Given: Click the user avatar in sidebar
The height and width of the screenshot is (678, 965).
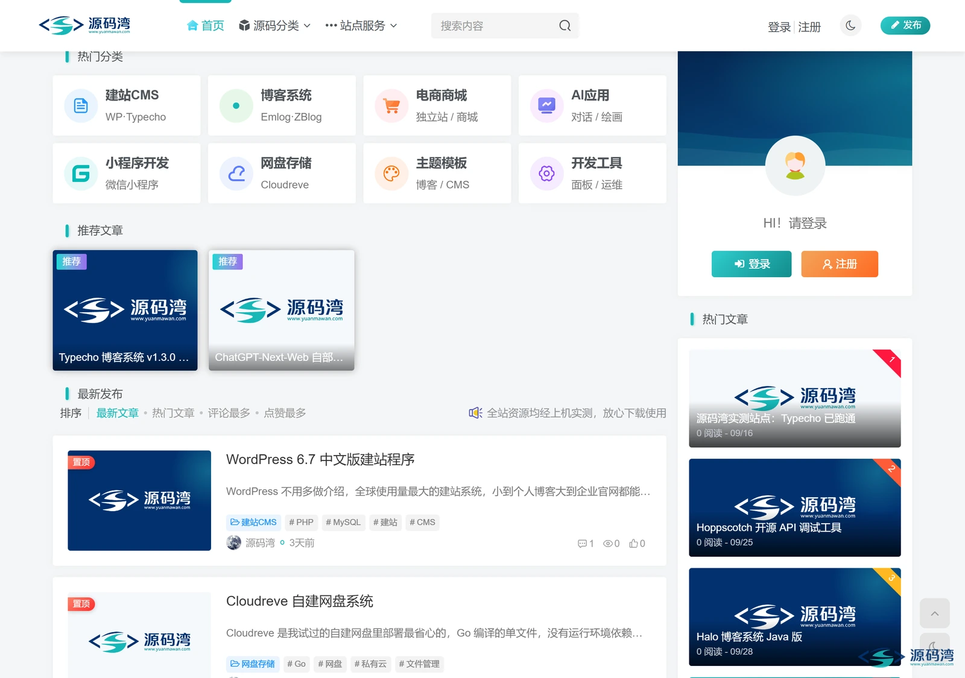Looking at the screenshot, I should click(x=795, y=166).
